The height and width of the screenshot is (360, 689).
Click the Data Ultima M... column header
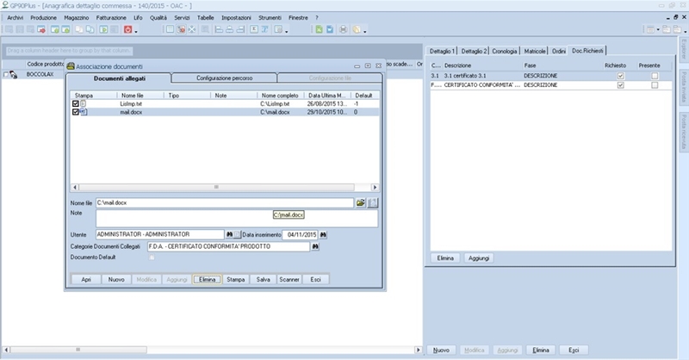point(327,96)
